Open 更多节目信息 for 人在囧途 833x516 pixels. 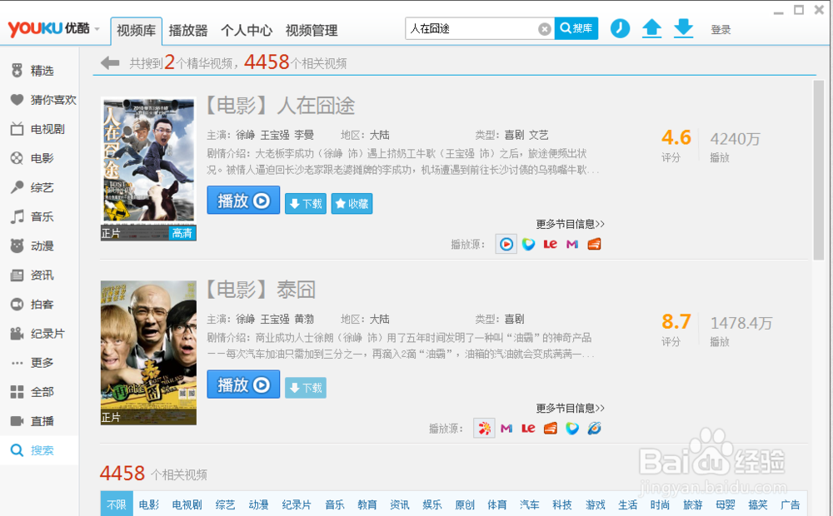(x=570, y=224)
